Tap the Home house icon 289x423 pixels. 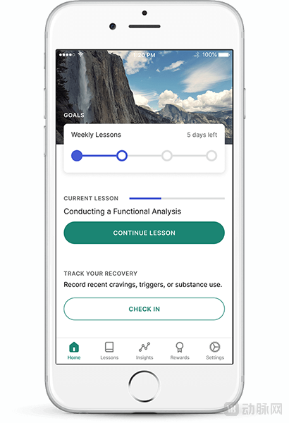pyautogui.click(x=74, y=347)
